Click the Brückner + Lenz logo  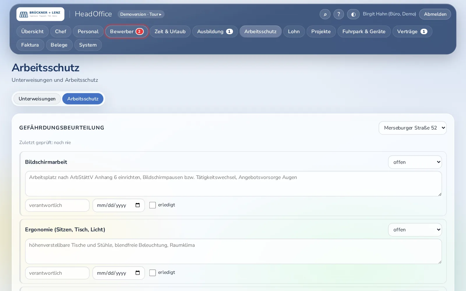coord(40,14)
